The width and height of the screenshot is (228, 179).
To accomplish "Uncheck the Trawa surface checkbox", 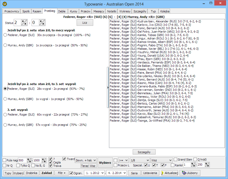I will tap(51, 166).
